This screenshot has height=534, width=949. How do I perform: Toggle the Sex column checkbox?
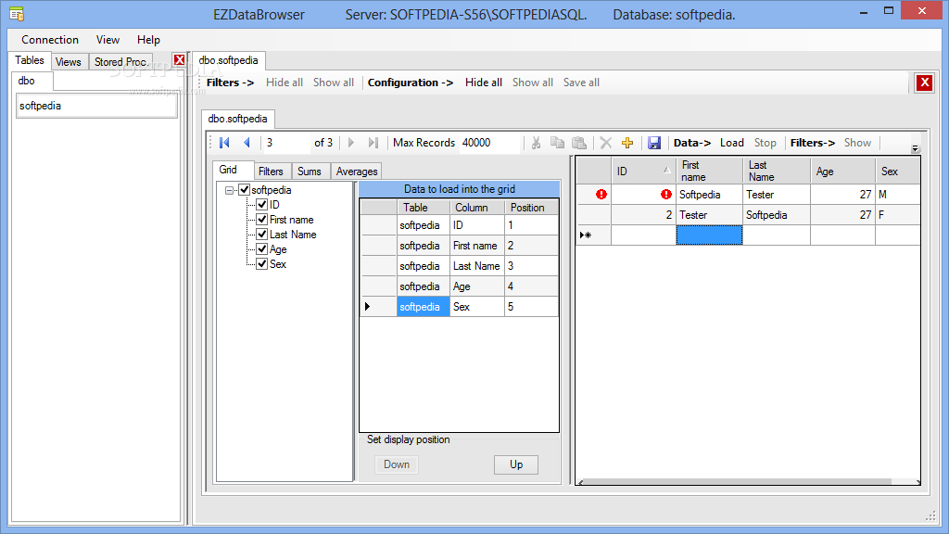[x=262, y=264]
